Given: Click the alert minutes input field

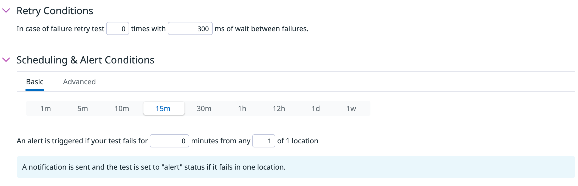Looking at the screenshot, I should click(169, 141).
